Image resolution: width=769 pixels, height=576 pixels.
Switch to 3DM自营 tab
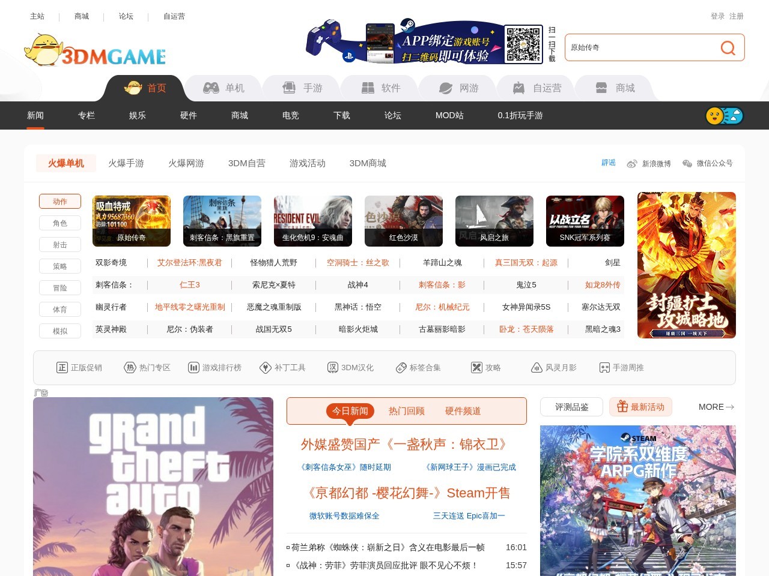(x=247, y=163)
